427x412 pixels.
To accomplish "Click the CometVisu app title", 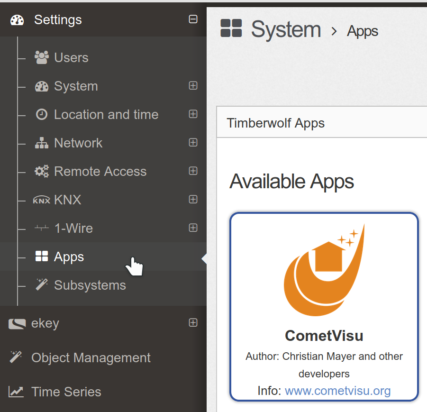I will tap(324, 336).
